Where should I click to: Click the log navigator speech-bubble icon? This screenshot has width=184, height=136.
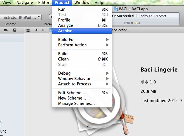pyautogui.click(x=15, y=30)
